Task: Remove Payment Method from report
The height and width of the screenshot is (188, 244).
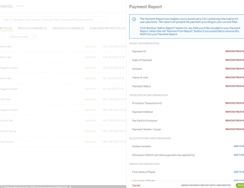Action: point(234,112)
